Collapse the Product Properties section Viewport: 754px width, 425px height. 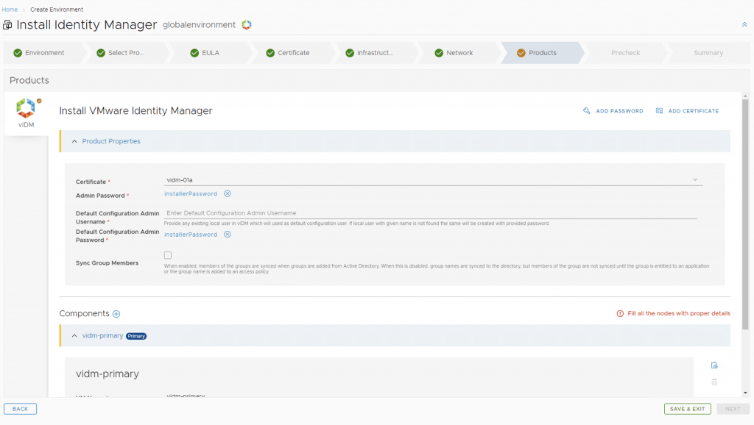74,141
